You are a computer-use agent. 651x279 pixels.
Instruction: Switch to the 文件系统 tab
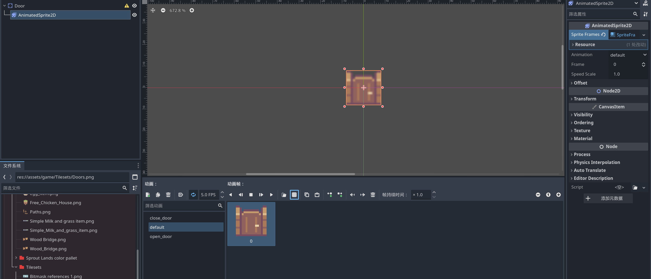(12, 166)
